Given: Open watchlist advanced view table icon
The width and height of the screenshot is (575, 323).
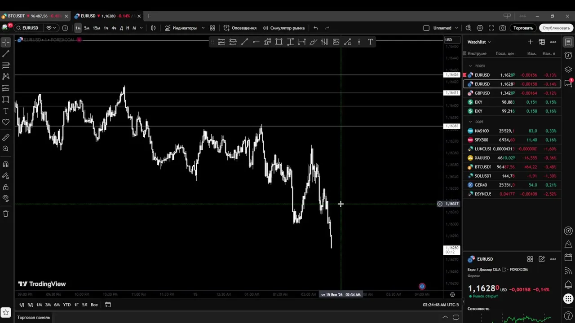Looking at the screenshot, I should click(542, 42).
